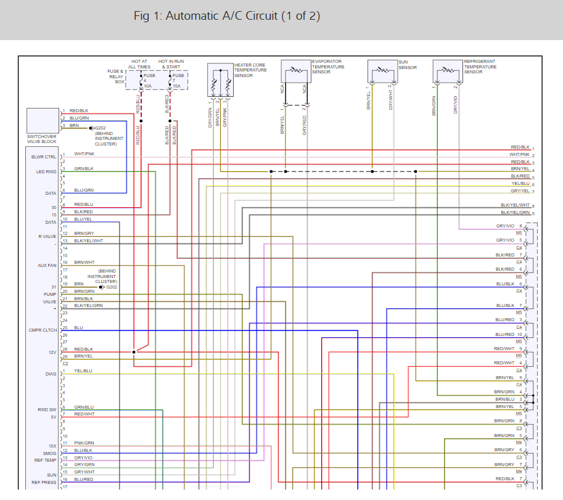
Task: Select Fuse 7 15A symbol
Action: pos(170,81)
